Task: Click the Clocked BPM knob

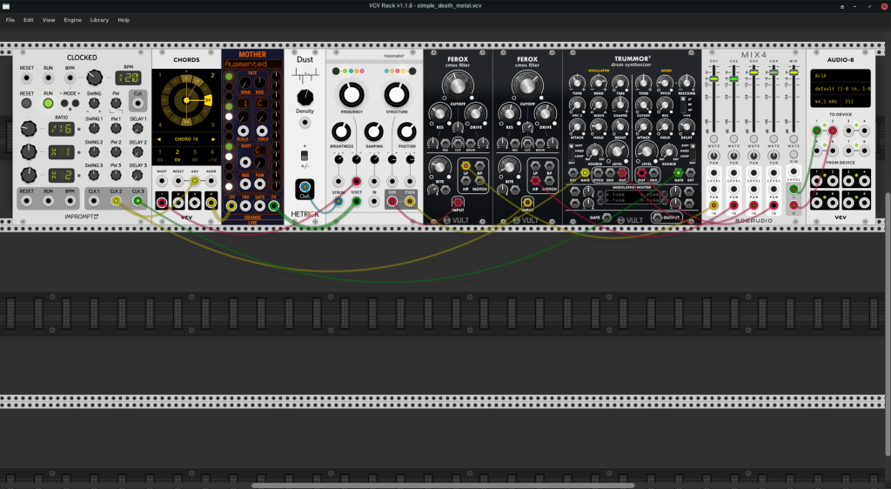Action: pos(94,77)
